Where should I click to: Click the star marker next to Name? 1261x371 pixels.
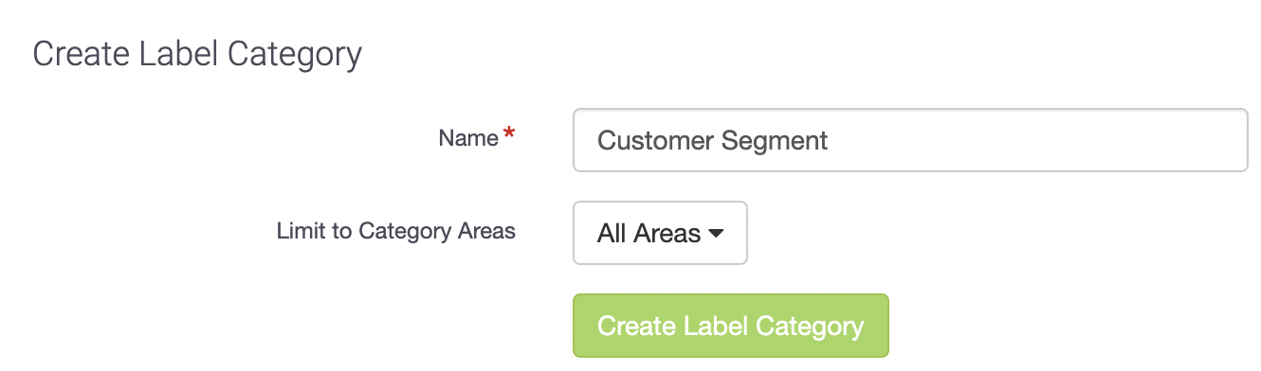(x=510, y=135)
